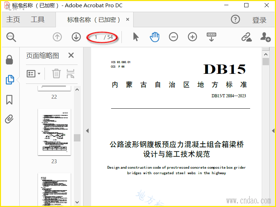Image resolution: width=276 pixels, height=207 pixels.
Task: Switch to the 工具 tab
Action: tap(38, 19)
